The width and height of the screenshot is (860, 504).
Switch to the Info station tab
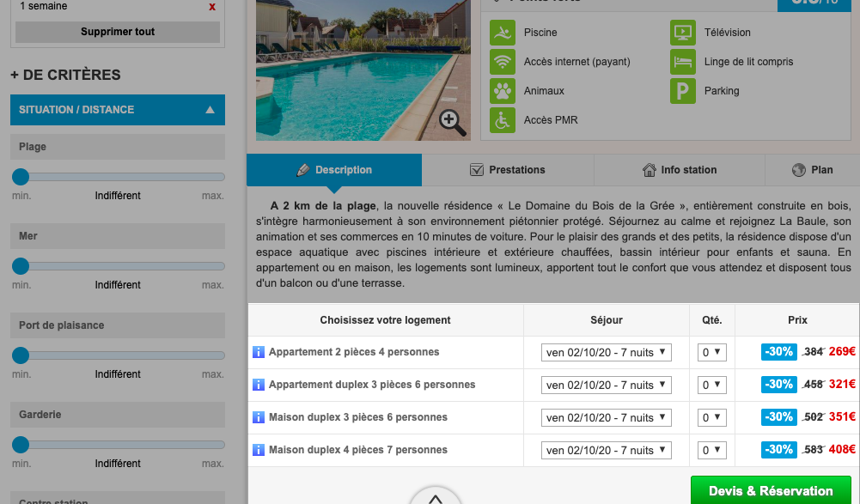click(x=680, y=170)
